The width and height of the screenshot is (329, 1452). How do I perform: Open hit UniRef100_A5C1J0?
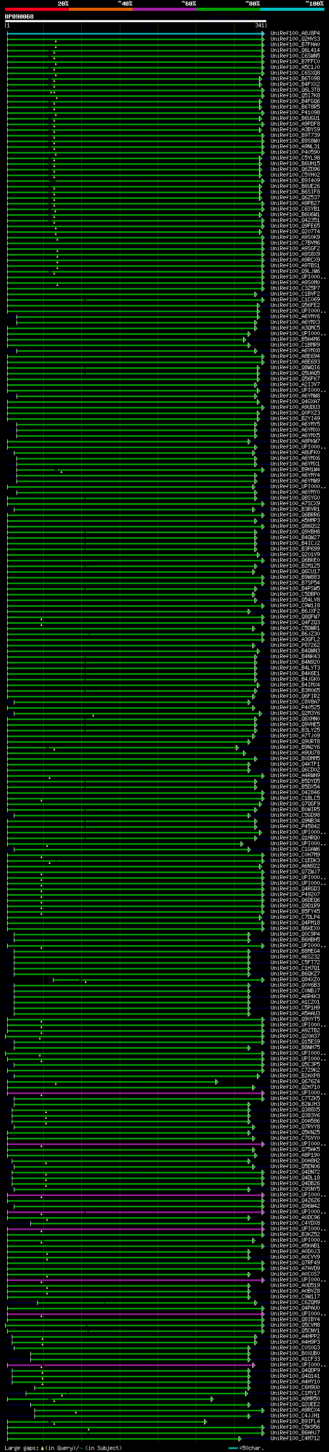[x=295, y=67]
